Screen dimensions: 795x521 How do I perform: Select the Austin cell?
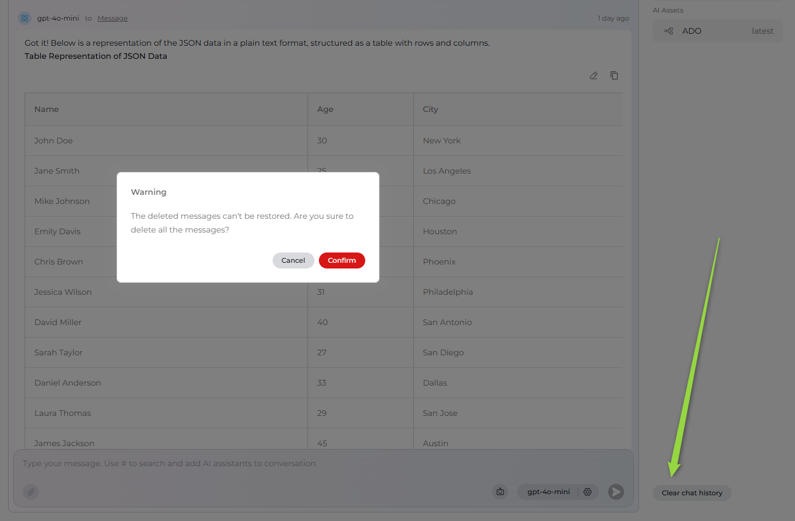coord(518,439)
